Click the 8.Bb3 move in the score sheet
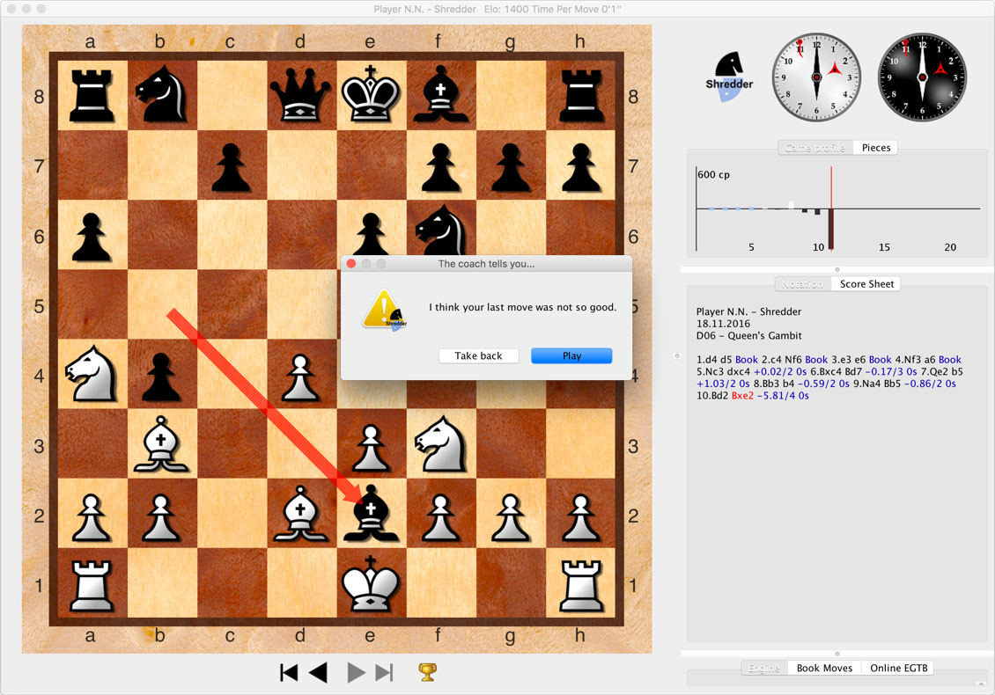Screen dimensions: 995x695 tap(767, 384)
